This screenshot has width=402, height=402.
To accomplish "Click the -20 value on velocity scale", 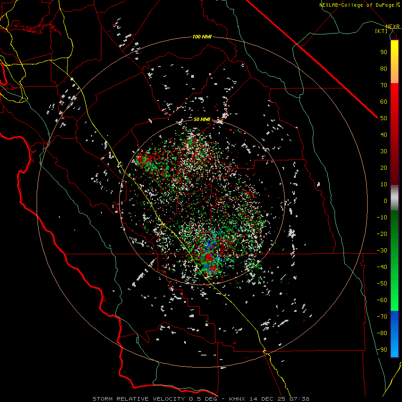I will tap(382, 234).
